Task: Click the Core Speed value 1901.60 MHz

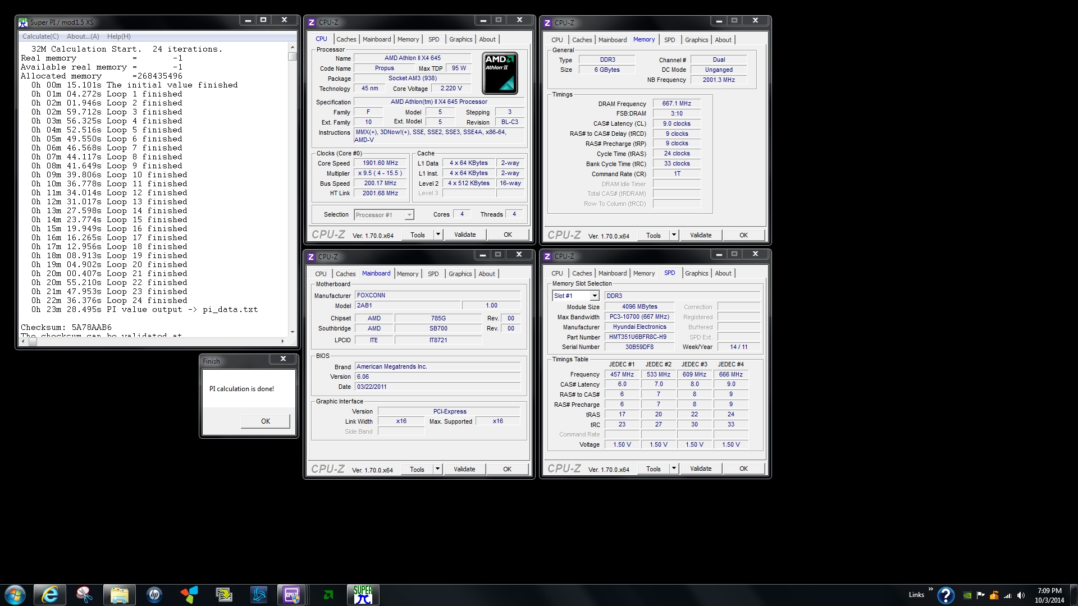Action: tap(380, 163)
